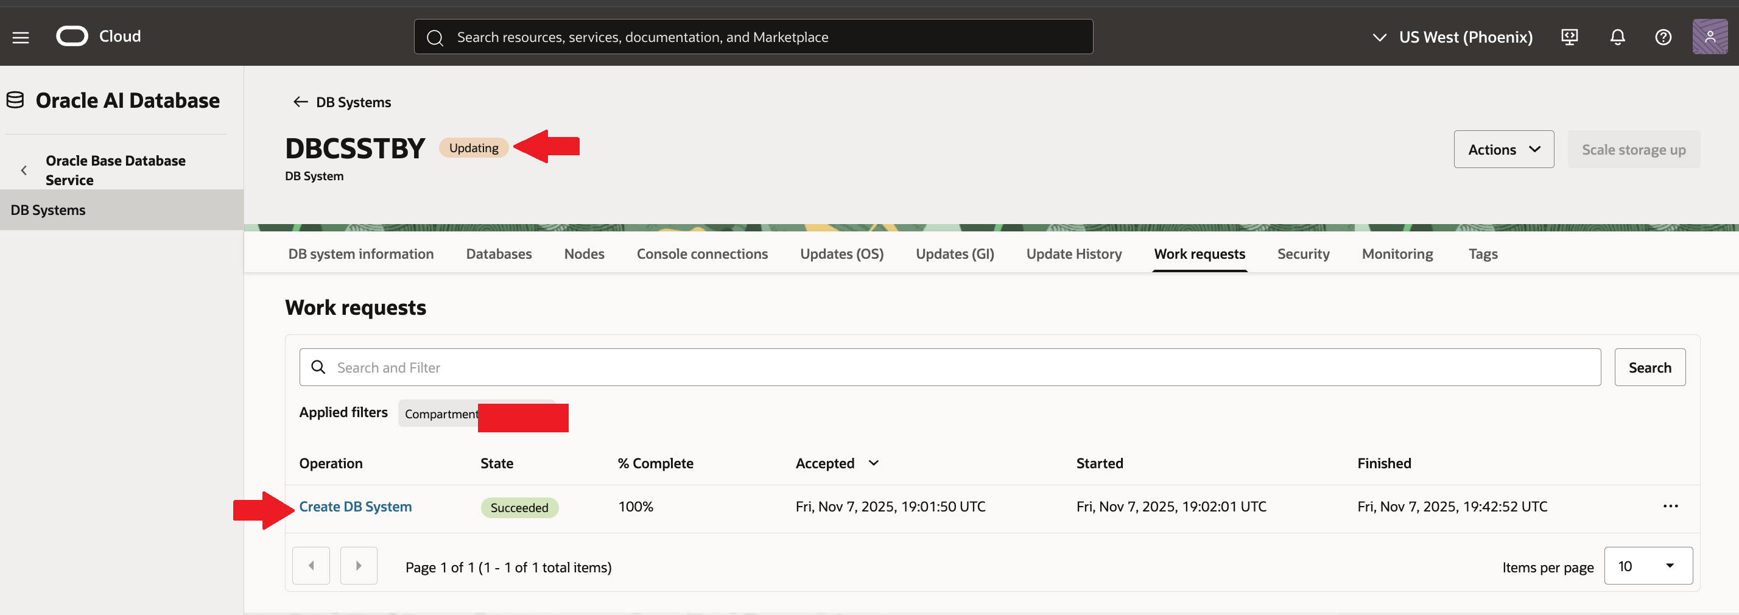The height and width of the screenshot is (615, 1739).
Task: Open the help question mark icon
Action: click(x=1663, y=37)
